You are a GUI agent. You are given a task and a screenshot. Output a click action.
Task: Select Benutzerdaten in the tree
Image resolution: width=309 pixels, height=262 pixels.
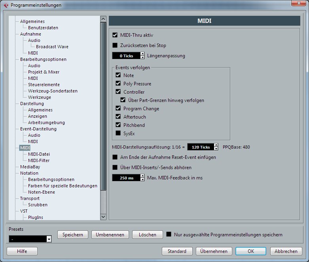click(43, 28)
